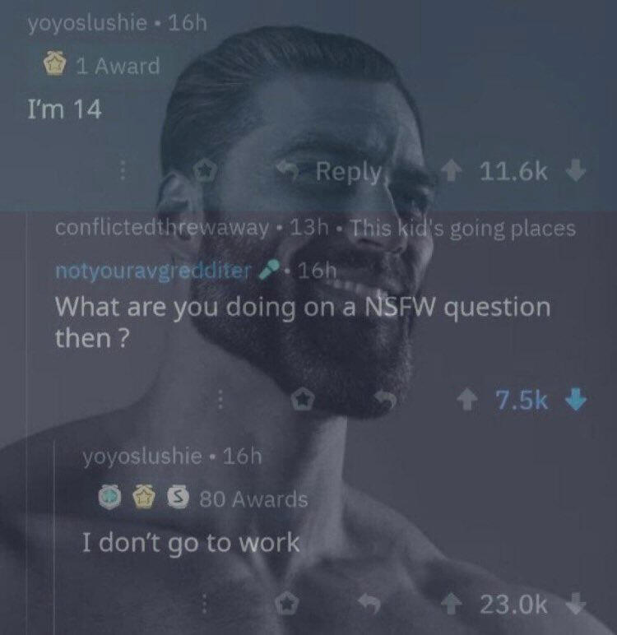Open overflow menu on "I don't go to work"

205,604
